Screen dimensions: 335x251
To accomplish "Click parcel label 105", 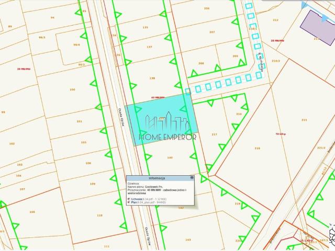I will [84, 142].
